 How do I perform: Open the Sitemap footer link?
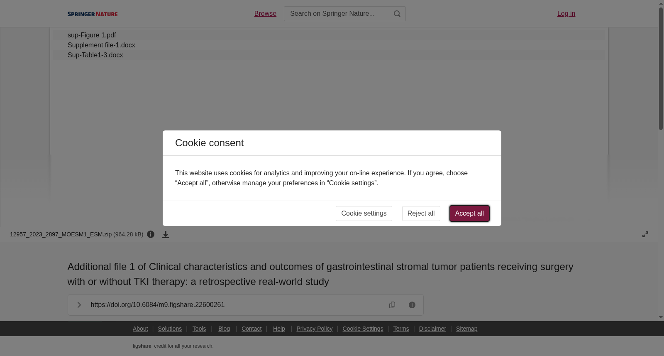coord(466,329)
